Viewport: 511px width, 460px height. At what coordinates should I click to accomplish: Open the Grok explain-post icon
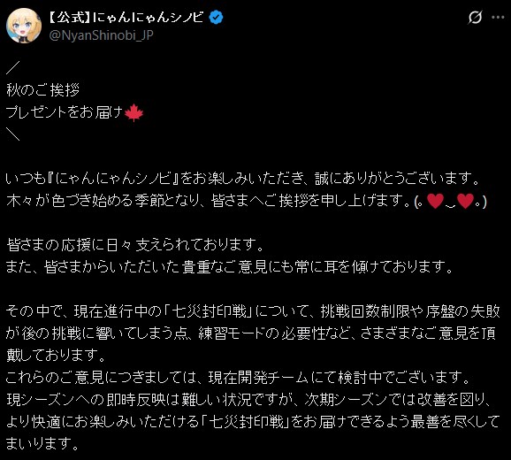tap(475, 17)
